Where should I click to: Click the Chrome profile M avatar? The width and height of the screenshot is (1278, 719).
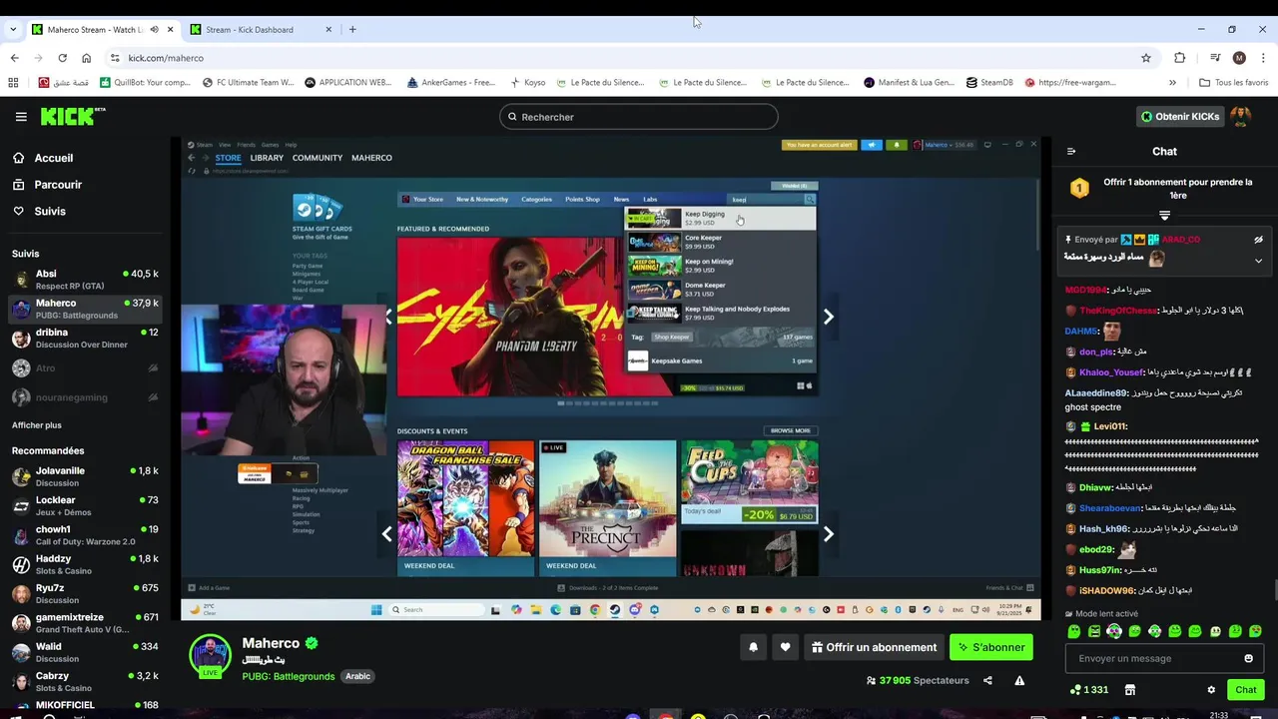1239,58
